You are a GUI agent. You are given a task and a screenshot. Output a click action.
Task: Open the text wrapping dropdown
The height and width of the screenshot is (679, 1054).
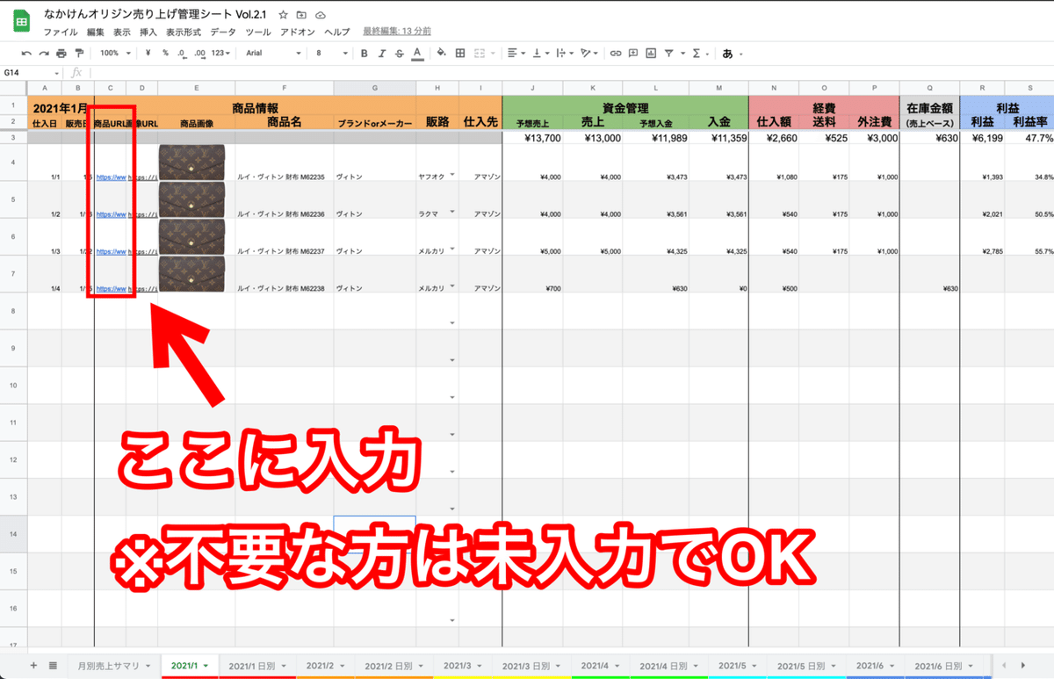tap(564, 53)
